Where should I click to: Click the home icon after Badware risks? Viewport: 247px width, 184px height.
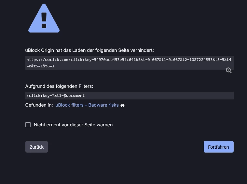tap(123, 105)
